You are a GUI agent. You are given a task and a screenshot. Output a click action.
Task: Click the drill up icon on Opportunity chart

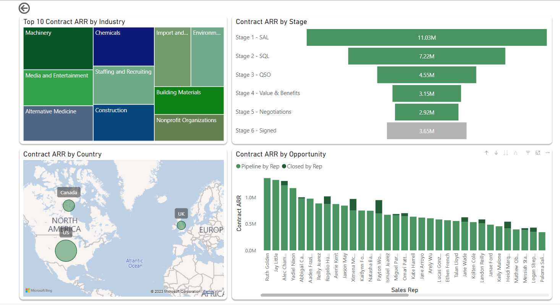point(486,153)
